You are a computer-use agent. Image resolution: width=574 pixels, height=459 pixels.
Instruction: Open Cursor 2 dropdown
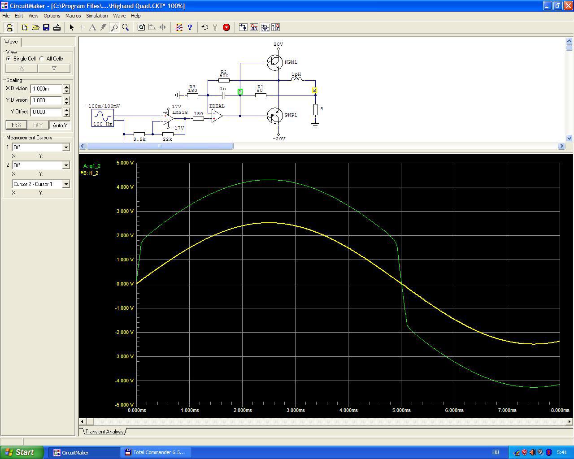66,165
